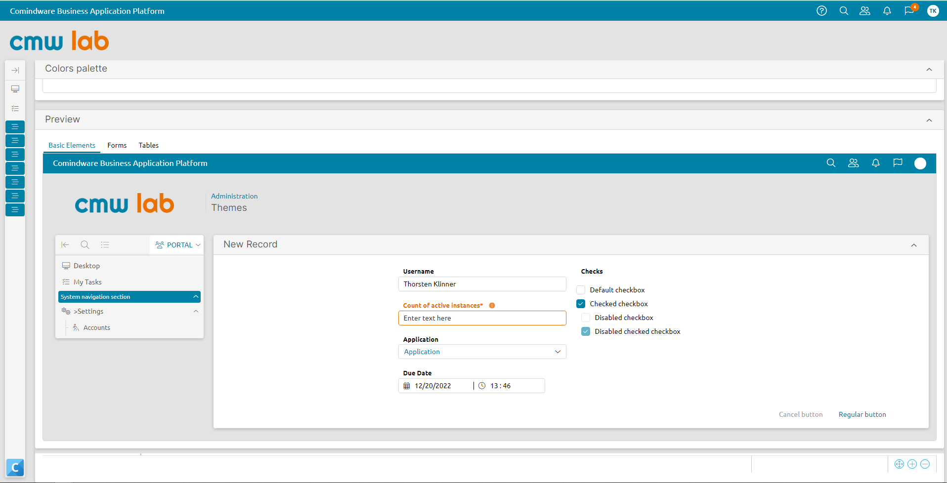Click Comindware Business Application Platform title in top bar
The image size is (947, 483).
tap(87, 11)
